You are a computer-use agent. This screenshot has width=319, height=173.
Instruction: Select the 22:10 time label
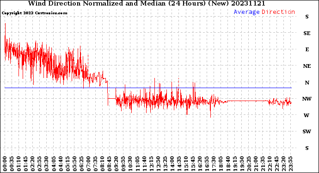coord(270,164)
